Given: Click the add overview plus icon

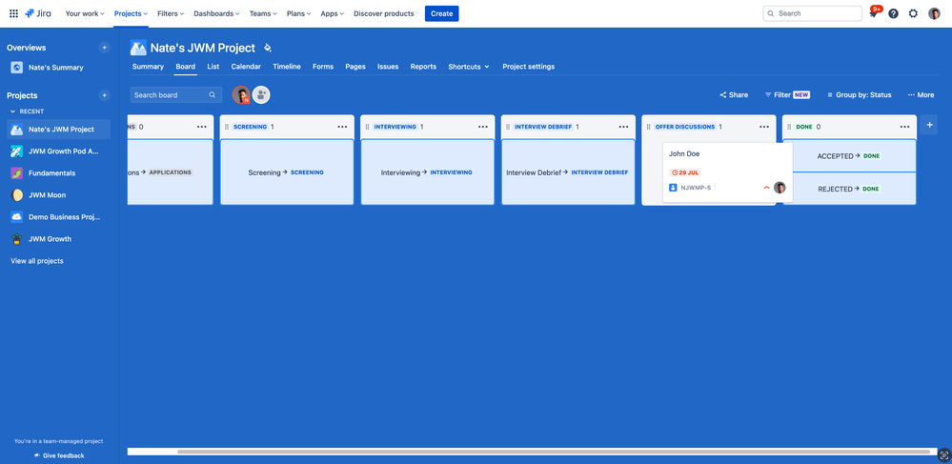Looking at the screenshot, I should click(105, 48).
